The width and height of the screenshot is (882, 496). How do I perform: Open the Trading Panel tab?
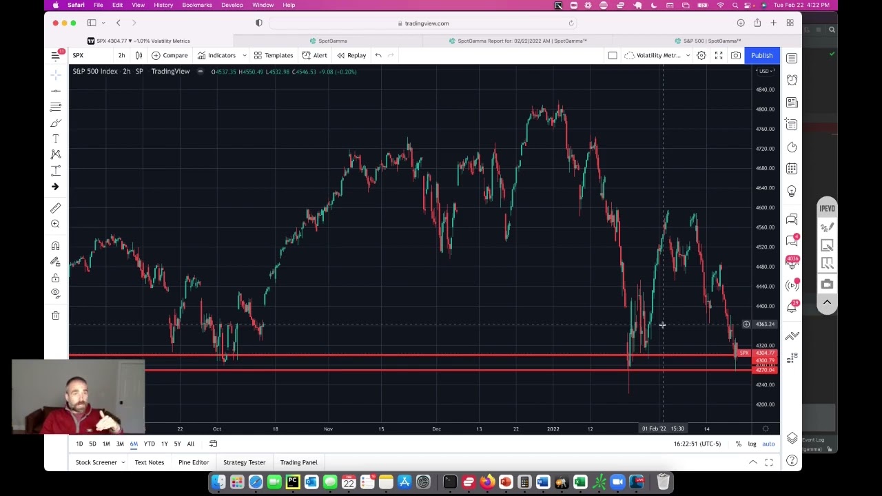298,462
